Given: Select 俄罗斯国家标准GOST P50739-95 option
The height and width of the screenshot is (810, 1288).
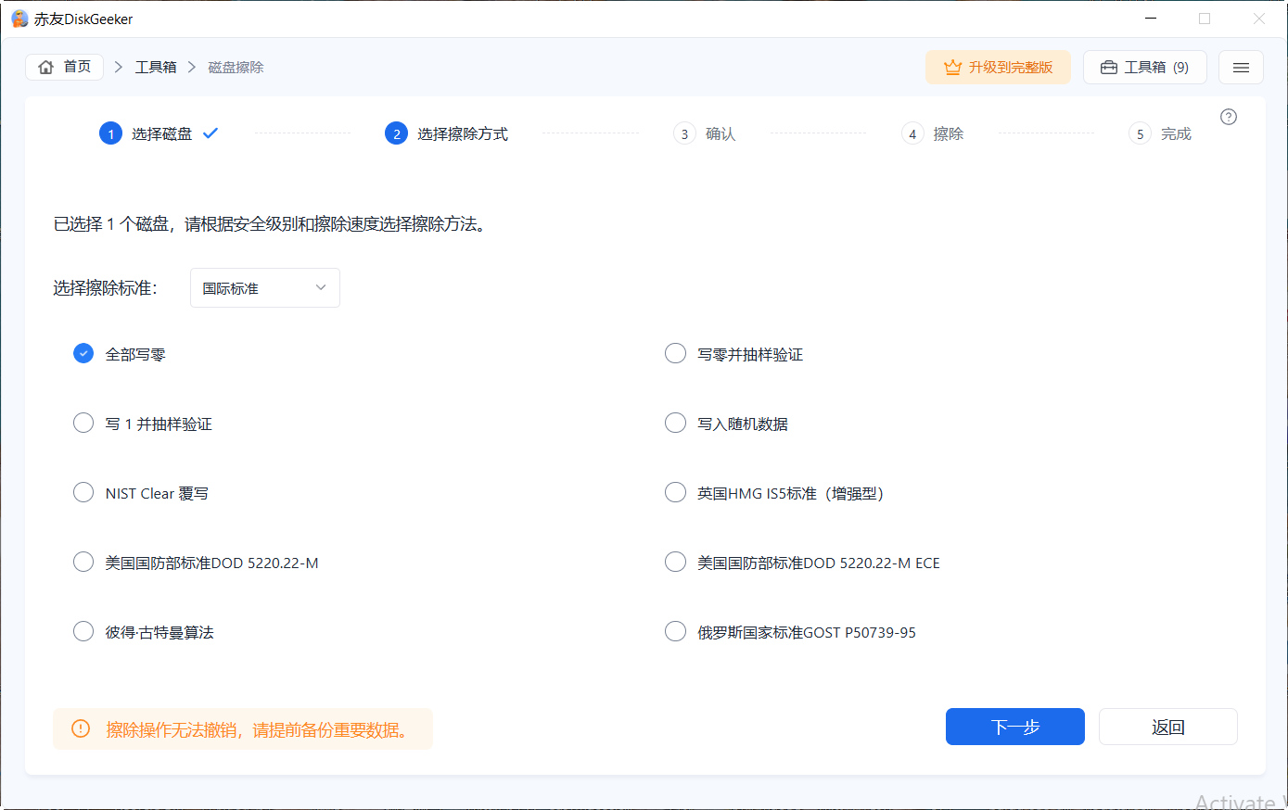Looking at the screenshot, I should click(x=675, y=632).
